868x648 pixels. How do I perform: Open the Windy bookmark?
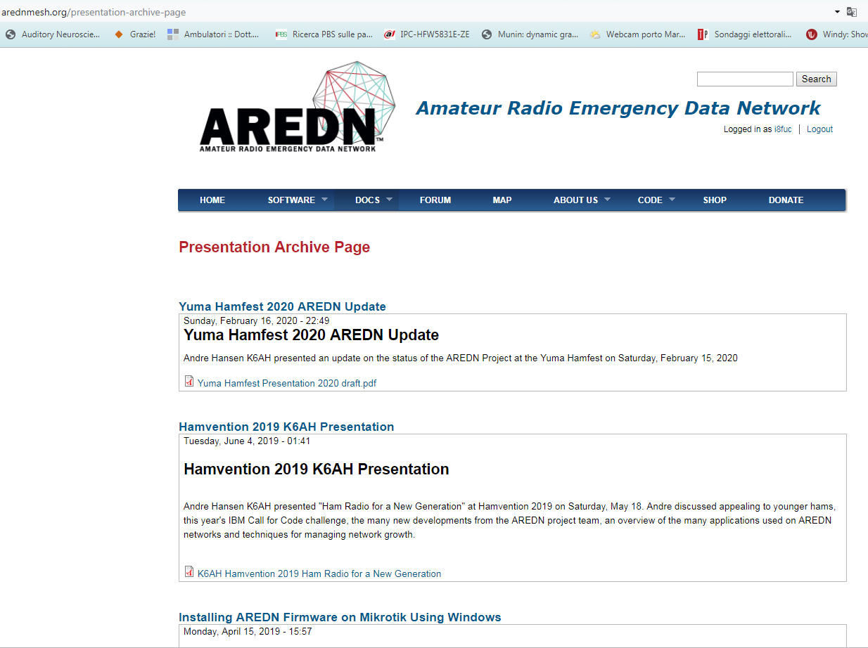pos(837,34)
